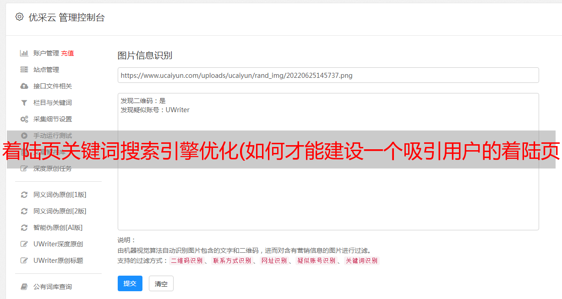
Task: Open 同义词伪原创[1版] tool
Action: 60,195
